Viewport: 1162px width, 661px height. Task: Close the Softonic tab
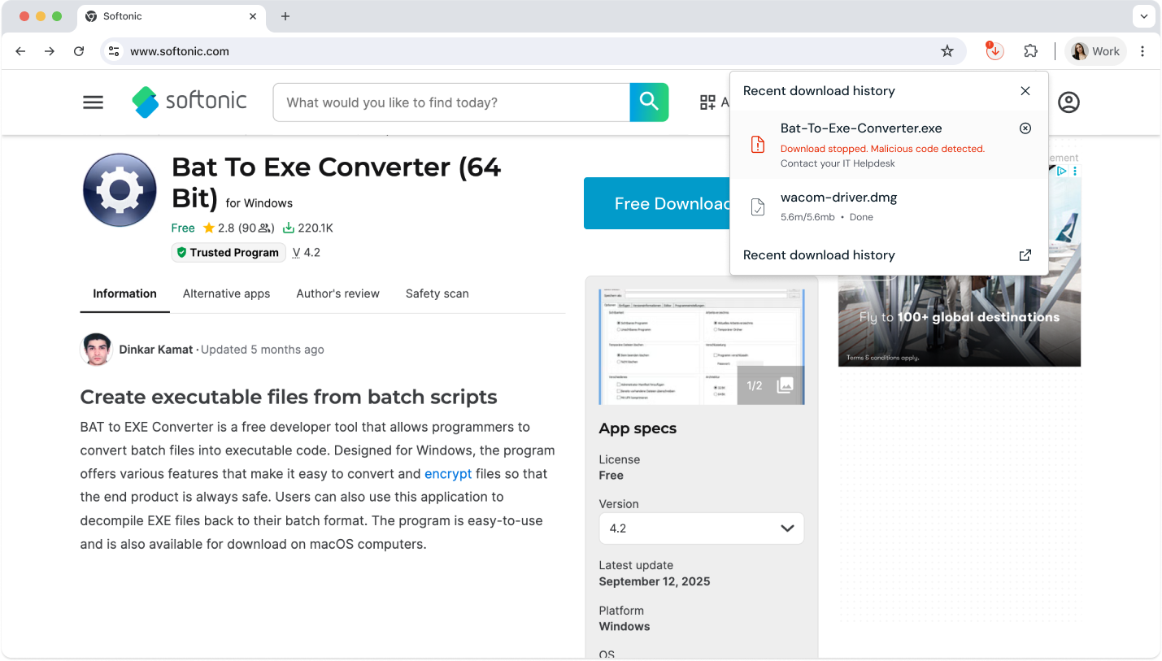(253, 16)
